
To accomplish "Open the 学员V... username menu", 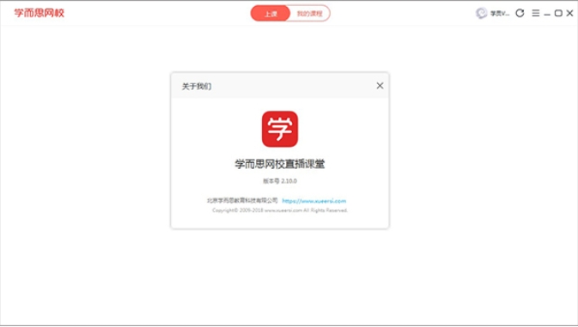I will [x=500, y=14].
